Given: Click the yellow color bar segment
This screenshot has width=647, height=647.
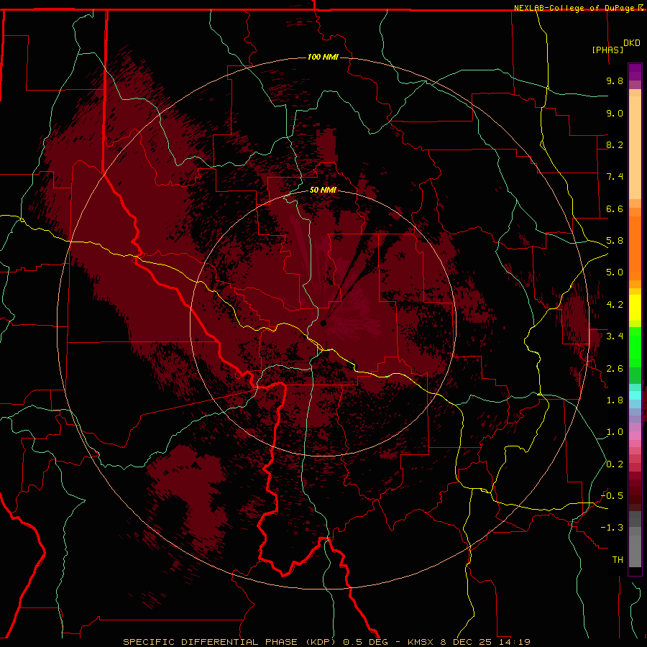Looking at the screenshot, I should click(635, 308).
